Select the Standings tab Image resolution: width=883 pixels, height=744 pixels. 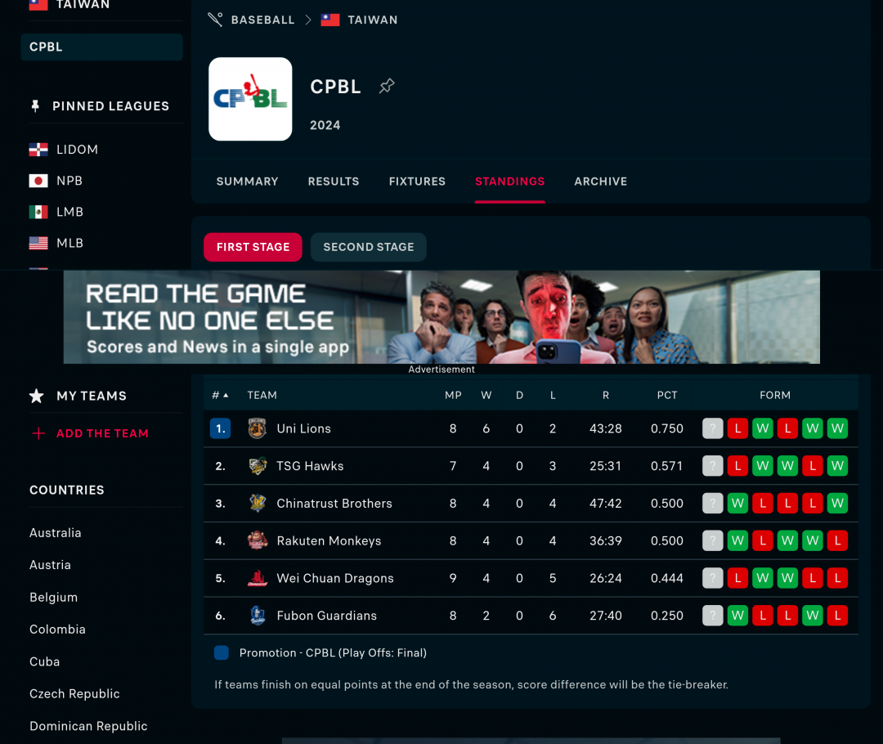(509, 182)
